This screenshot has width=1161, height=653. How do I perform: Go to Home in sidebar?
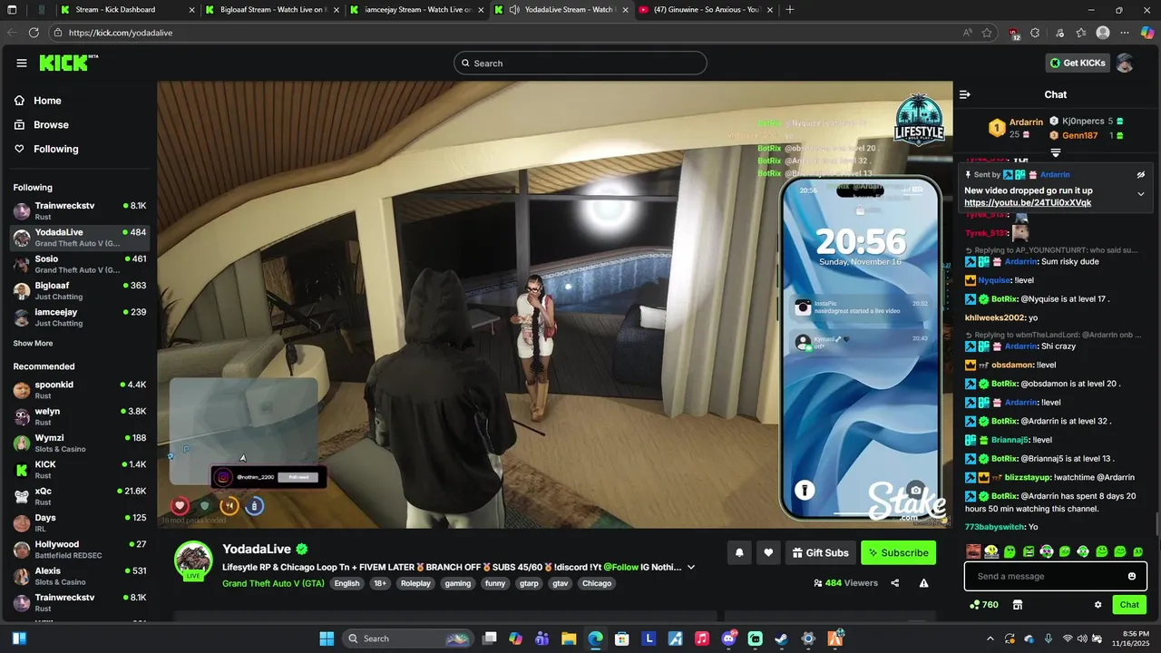(x=48, y=101)
